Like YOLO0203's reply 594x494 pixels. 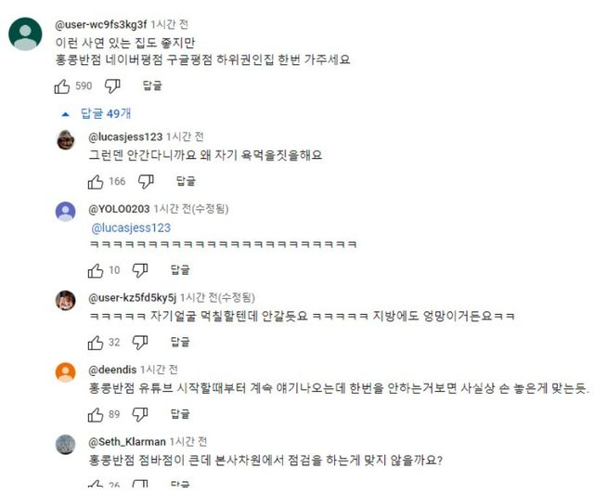click(97, 270)
